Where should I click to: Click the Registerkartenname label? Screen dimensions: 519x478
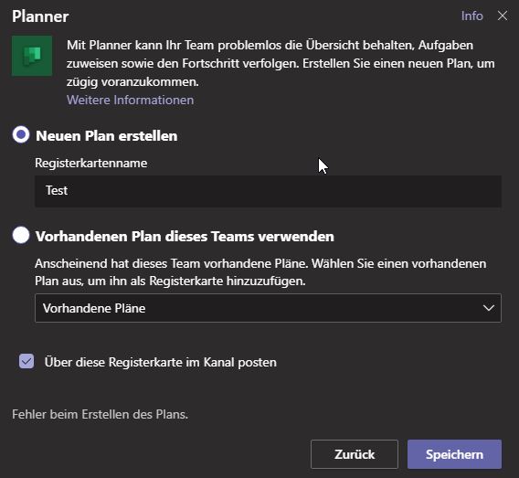point(91,164)
